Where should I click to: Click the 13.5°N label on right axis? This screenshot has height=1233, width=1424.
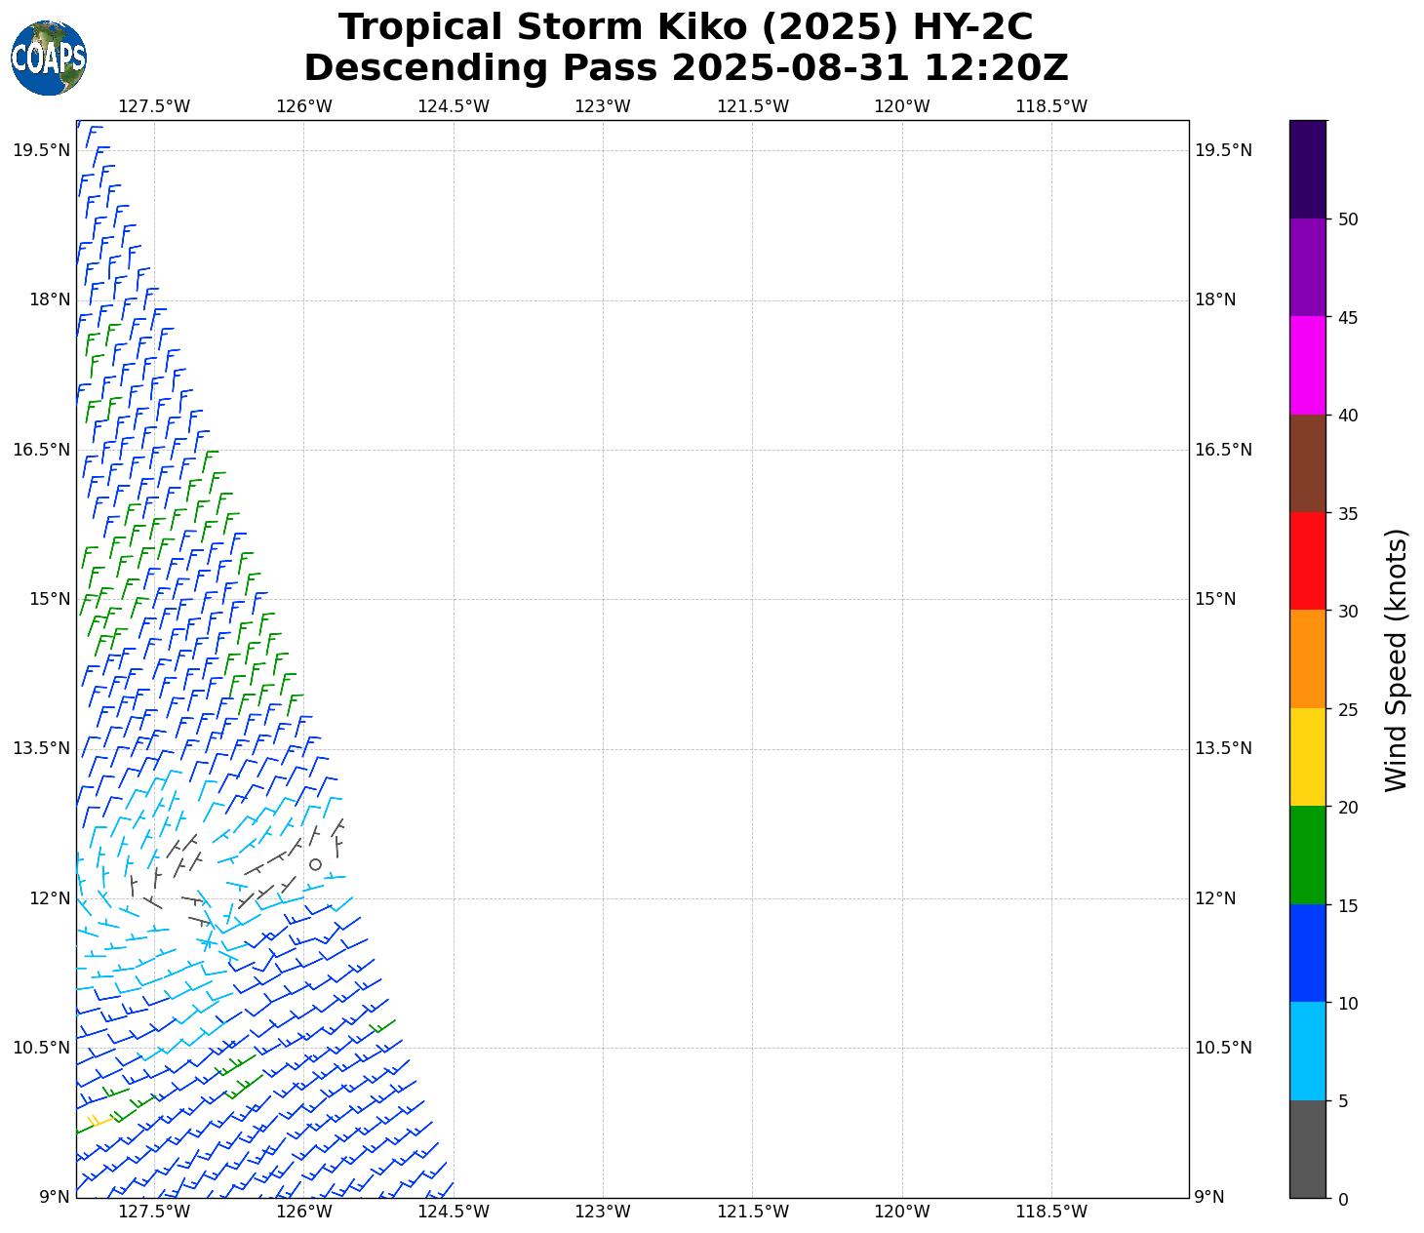[x=1223, y=748]
